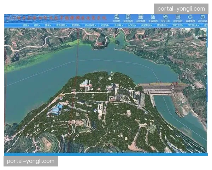The width and height of the screenshot is (212, 170).
Task: Select the 工程信息 icon
Action: (153, 18)
